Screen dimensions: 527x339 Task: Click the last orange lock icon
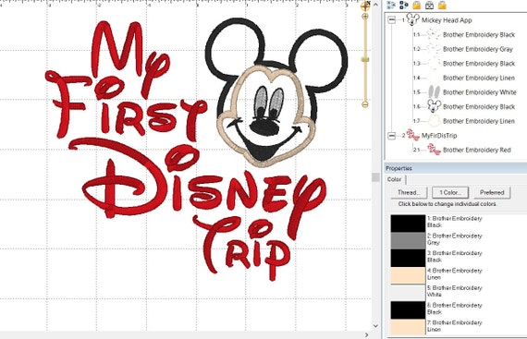(442, 5)
